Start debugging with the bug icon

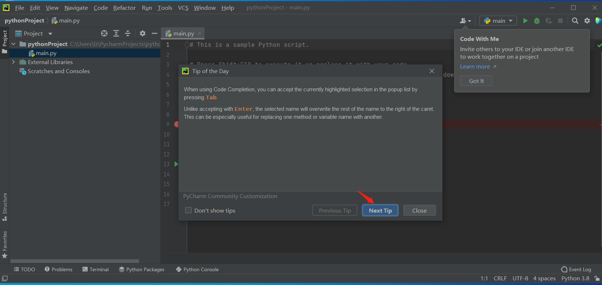[x=537, y=21]
